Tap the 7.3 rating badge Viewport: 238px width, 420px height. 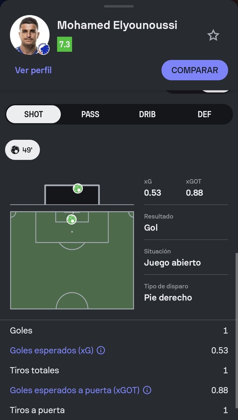coord(65,44)
